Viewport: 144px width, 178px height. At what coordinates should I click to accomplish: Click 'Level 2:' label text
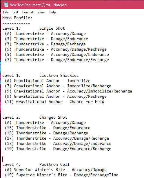point(11,118)
